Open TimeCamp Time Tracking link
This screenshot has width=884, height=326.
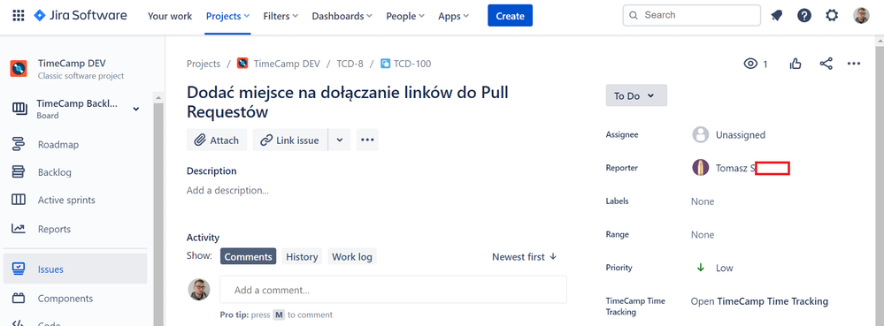pos(759,301)
